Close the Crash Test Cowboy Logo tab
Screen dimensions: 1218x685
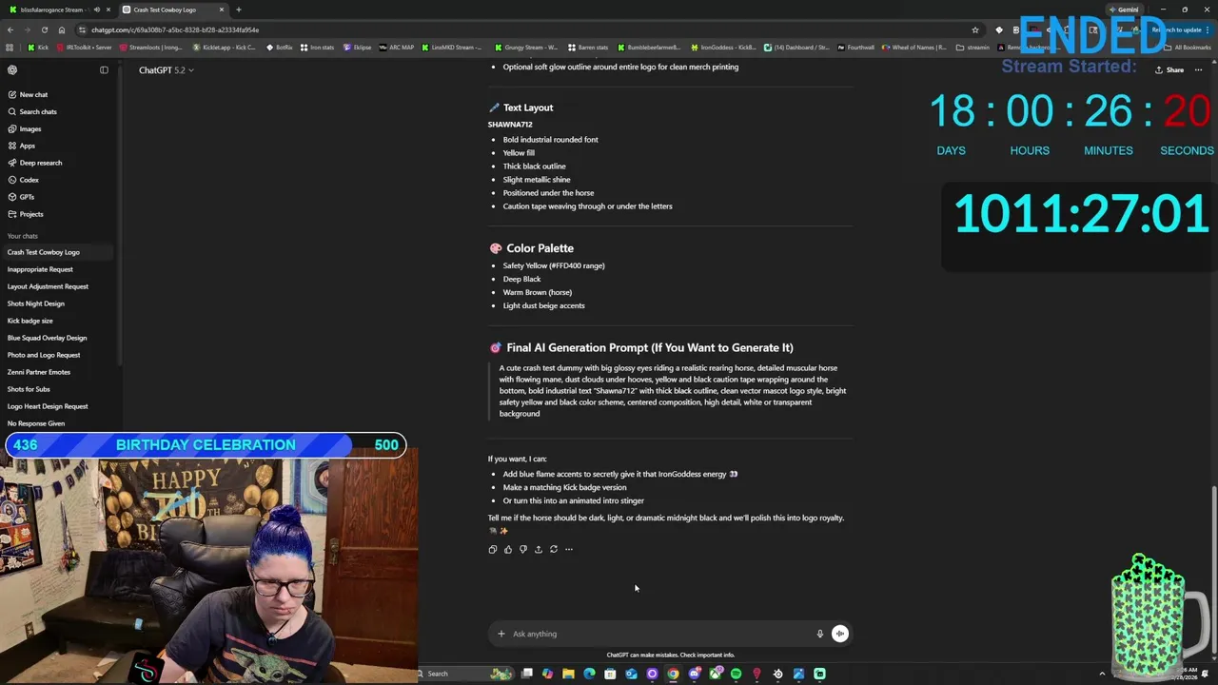222,10
